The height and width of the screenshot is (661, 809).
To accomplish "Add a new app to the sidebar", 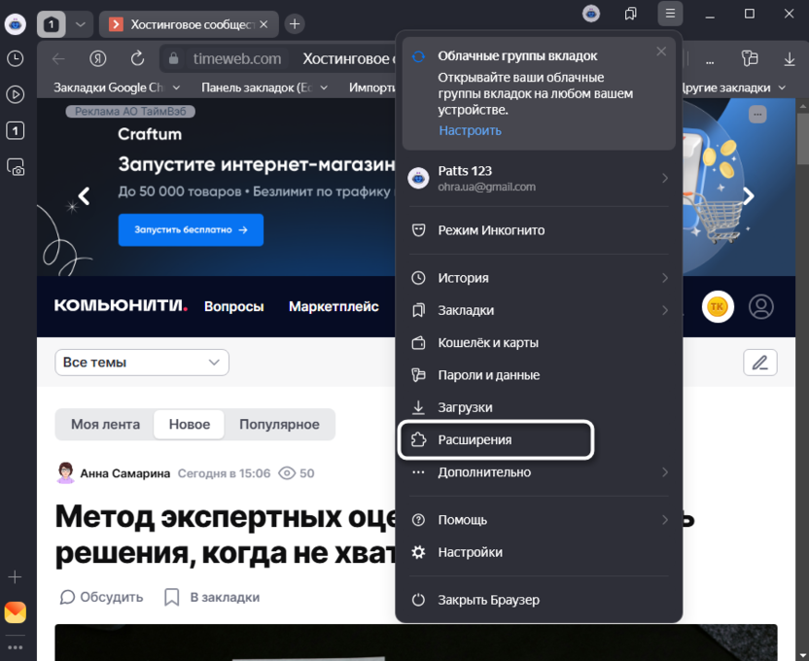I will pyautogui.click(x=15, y=577).
